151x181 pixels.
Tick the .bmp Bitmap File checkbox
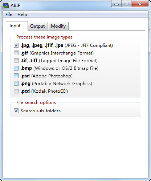pos(16,68)
